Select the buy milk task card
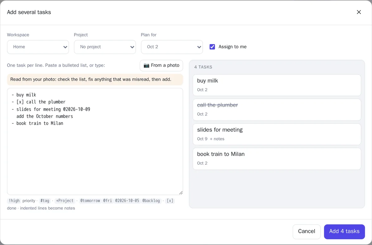This screenshot has width=372, height=245. pos(277,85)
